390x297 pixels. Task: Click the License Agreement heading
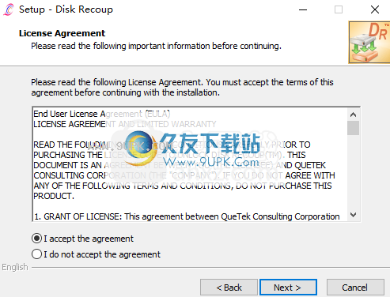62,33
